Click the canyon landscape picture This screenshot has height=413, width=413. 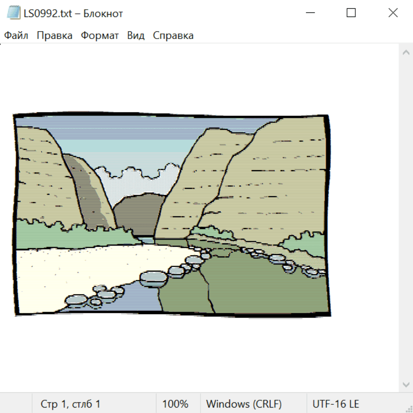tap(172, 214)
